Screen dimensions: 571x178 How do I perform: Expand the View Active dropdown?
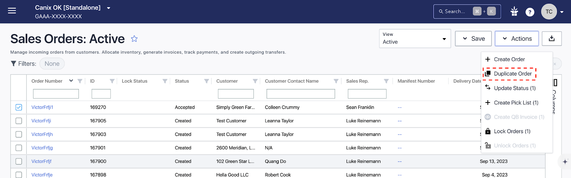tap(415, 38)
